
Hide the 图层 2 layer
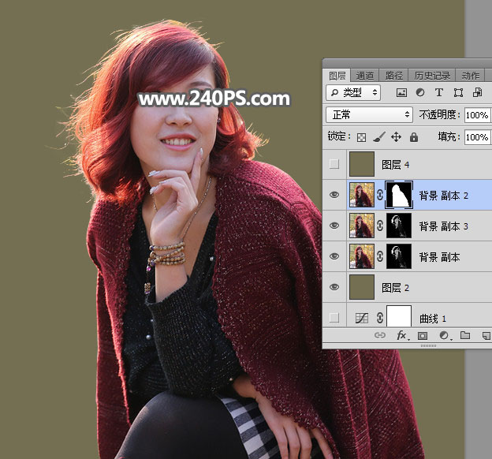pyautogui.click(x=334, y=288)
